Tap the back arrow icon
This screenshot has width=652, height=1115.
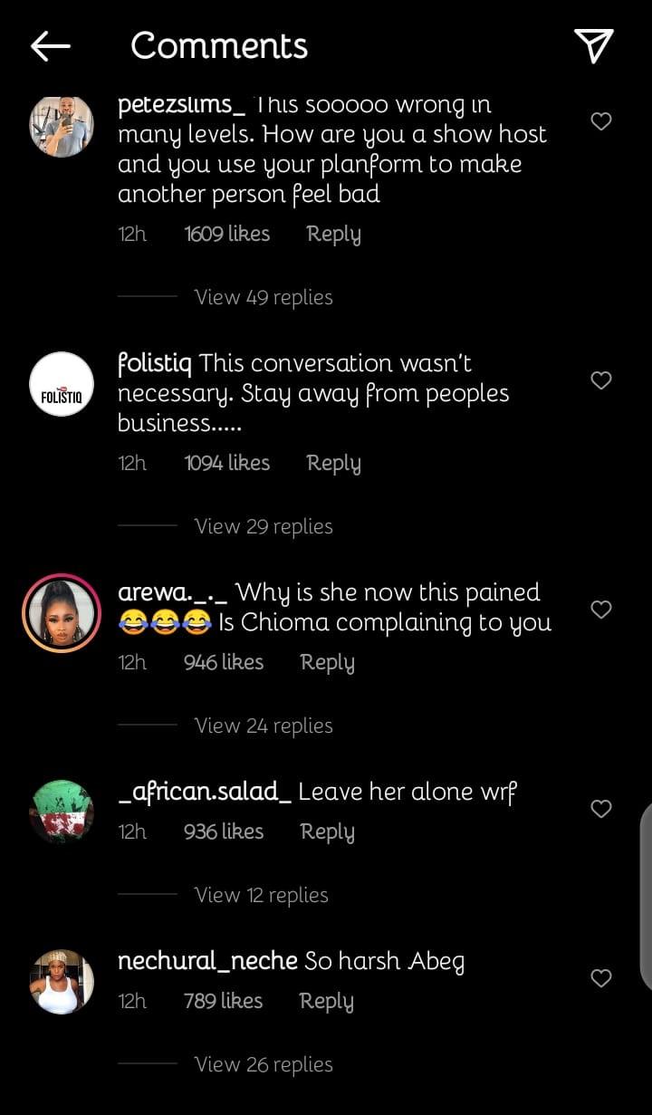click(x=51, y=46)
